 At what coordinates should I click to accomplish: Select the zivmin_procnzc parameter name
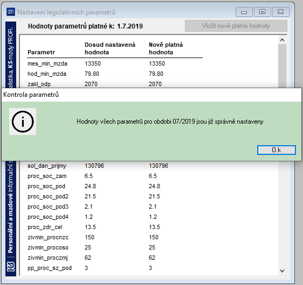point(48,237)
